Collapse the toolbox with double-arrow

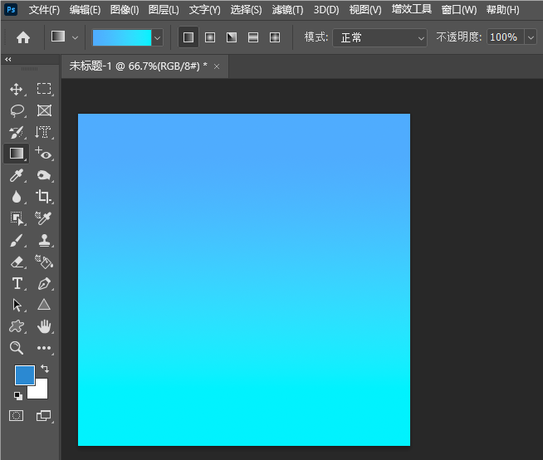8,59
